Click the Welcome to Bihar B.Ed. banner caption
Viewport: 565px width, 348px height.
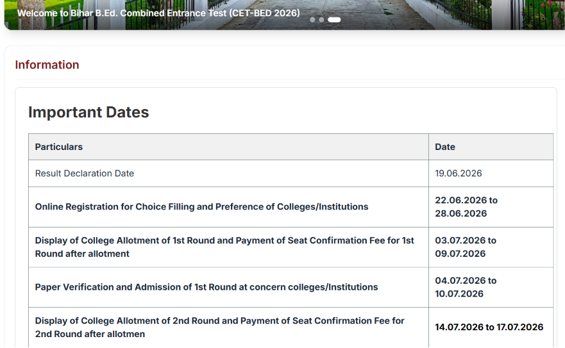click(158, 13)
